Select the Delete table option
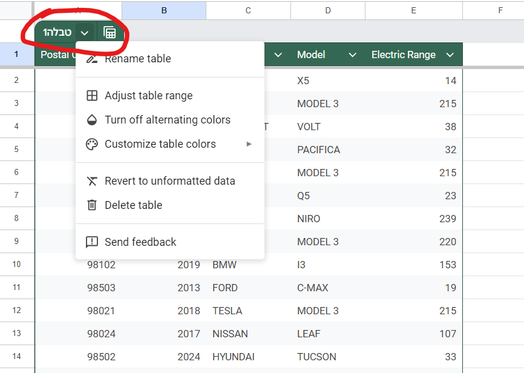 tap(133, 205)
